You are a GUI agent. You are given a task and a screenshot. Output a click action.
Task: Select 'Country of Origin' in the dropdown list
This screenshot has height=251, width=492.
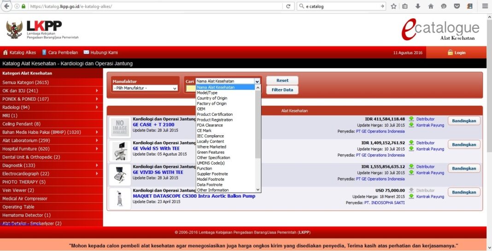coord(212,98)
